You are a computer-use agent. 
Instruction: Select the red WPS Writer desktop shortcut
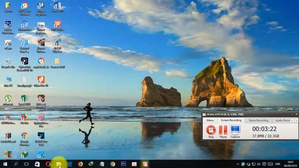(x=57, y=26)
